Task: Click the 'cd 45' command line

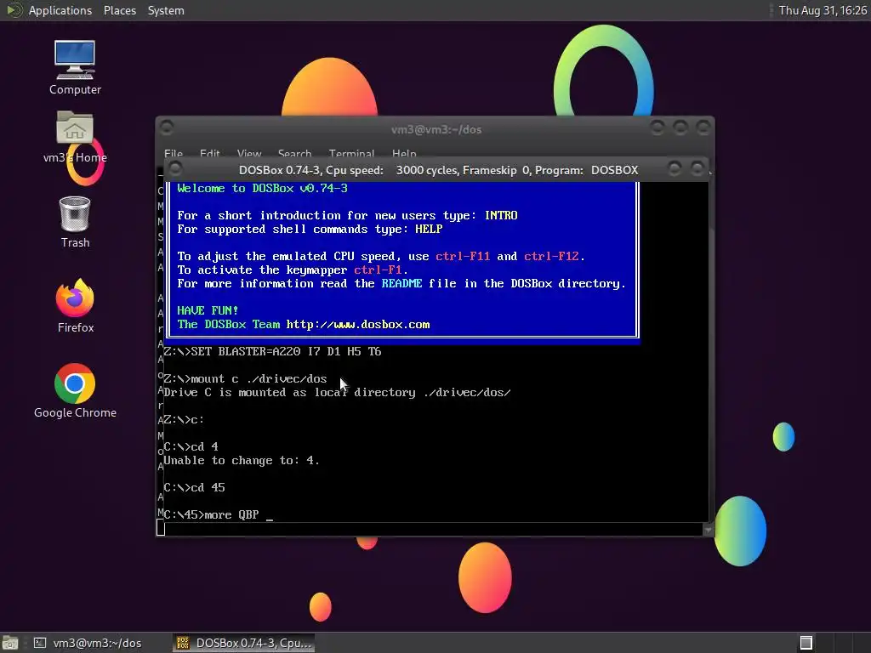Action: (195, 487)
